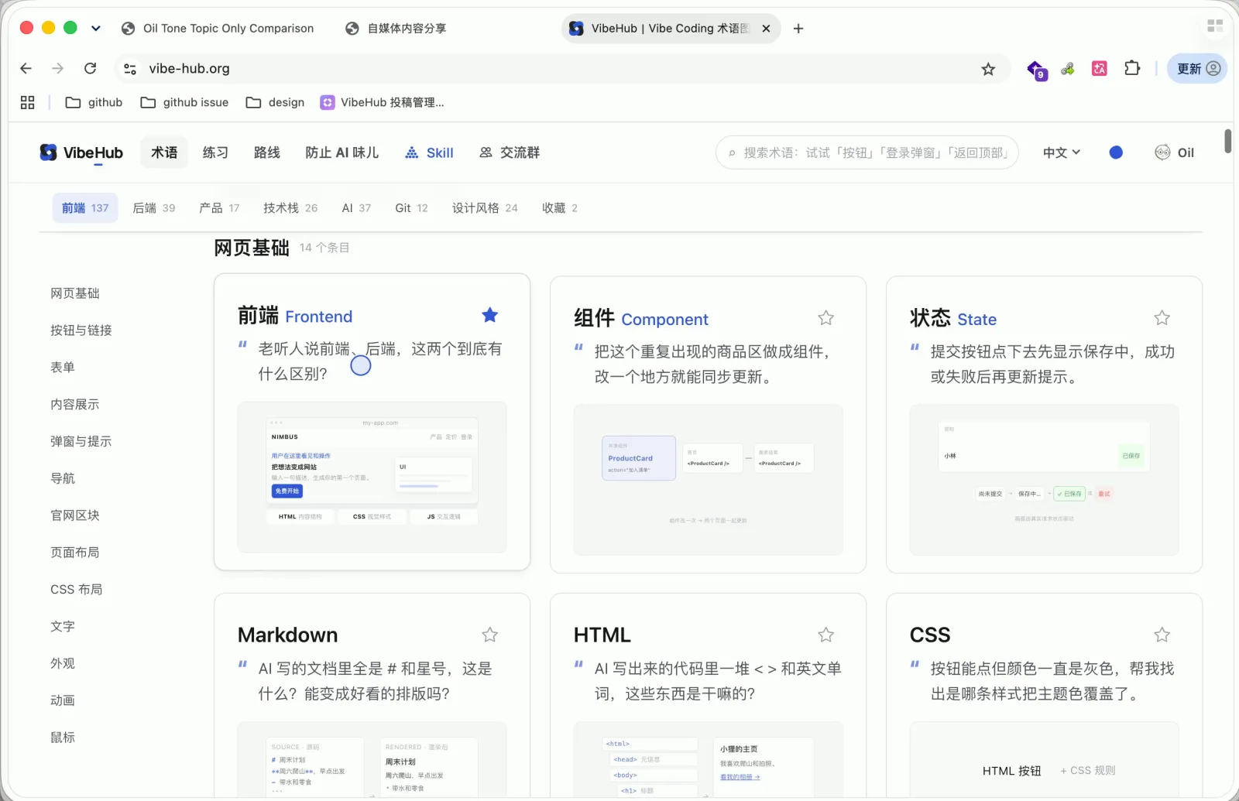Go to 路线 nav item
The width and height of the screenshot is (1239, 801).
[x=267, y=152]
